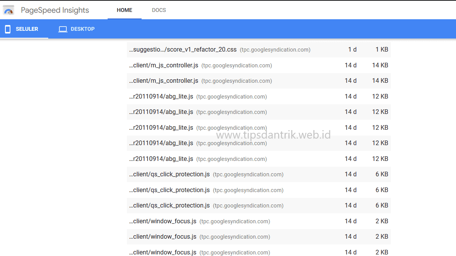Select the mobile phone icon beside SELULER

pyautogui.click(x=8, y=29)
